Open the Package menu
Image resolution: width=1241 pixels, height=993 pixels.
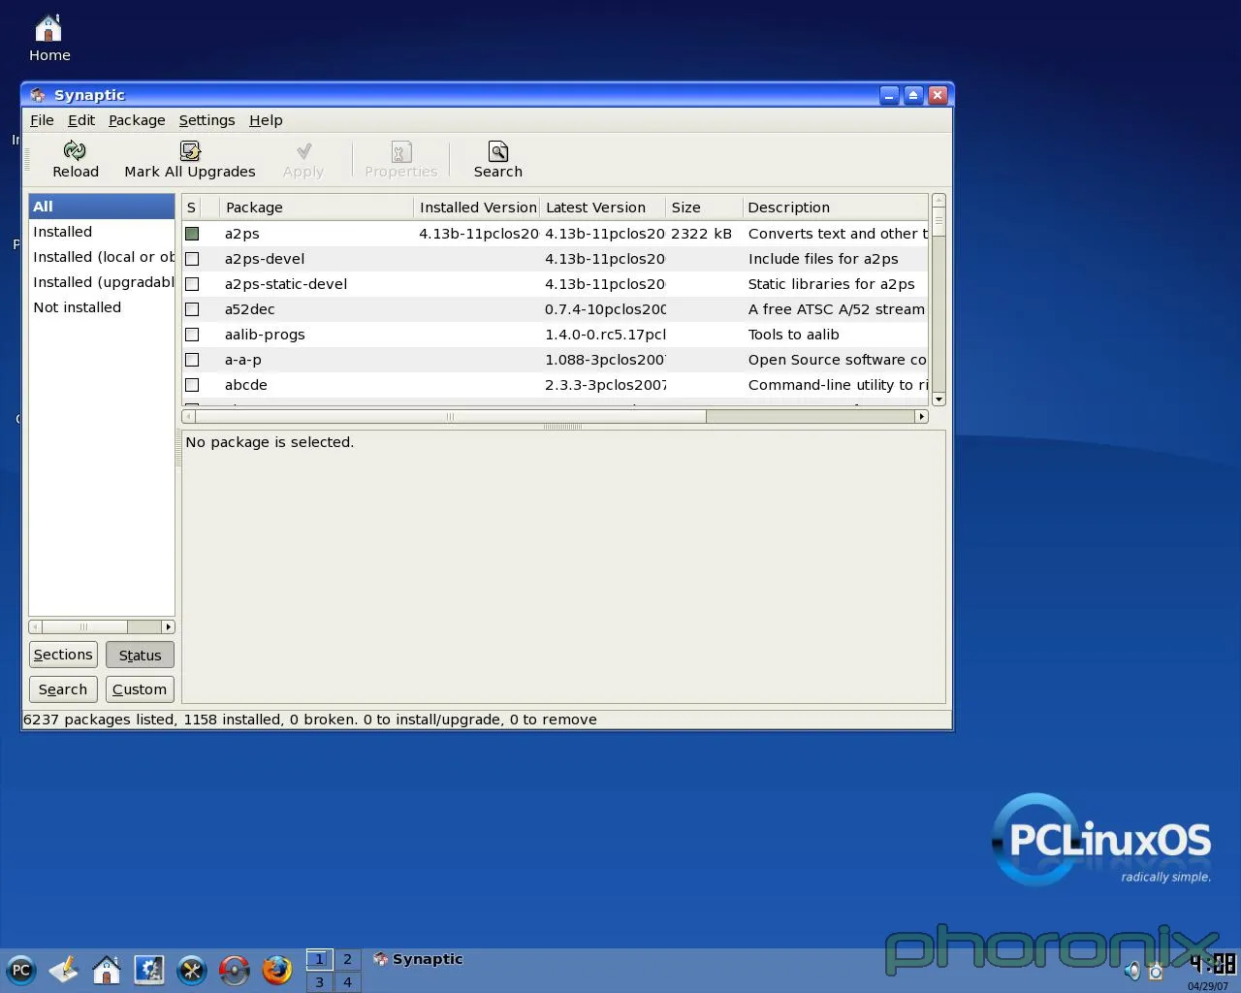(x=137, y=120)
